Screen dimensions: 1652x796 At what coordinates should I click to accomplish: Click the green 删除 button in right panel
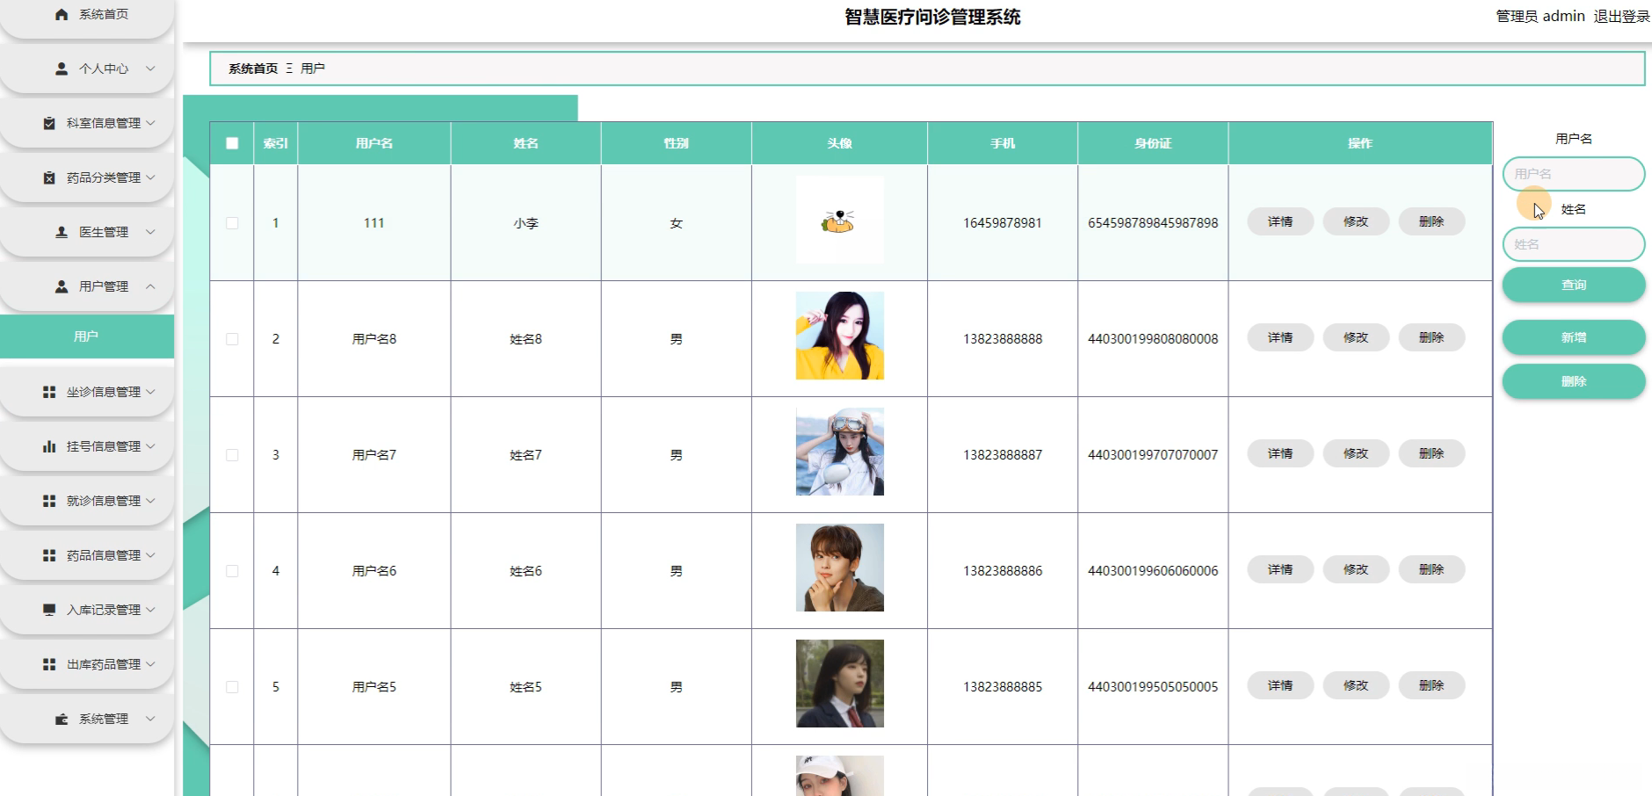pos(1574,381)
